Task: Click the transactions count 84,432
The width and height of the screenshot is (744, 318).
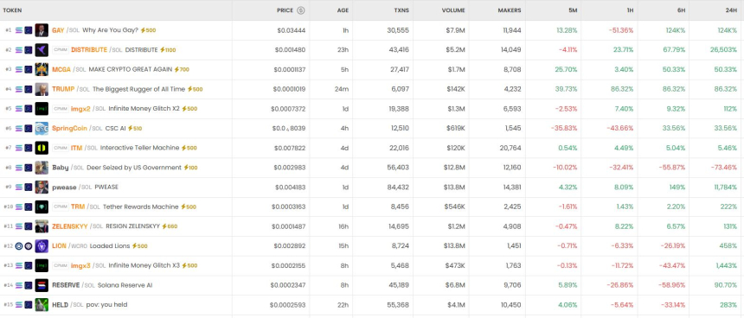Action: [398, 188]
